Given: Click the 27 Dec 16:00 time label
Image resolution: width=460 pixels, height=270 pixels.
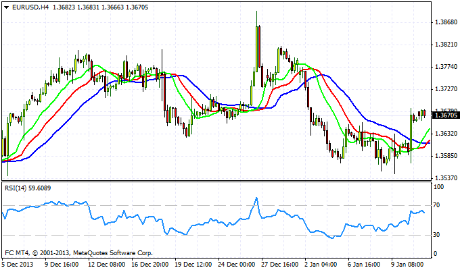Looking at the screenshot, I should [x=280, y=264].
